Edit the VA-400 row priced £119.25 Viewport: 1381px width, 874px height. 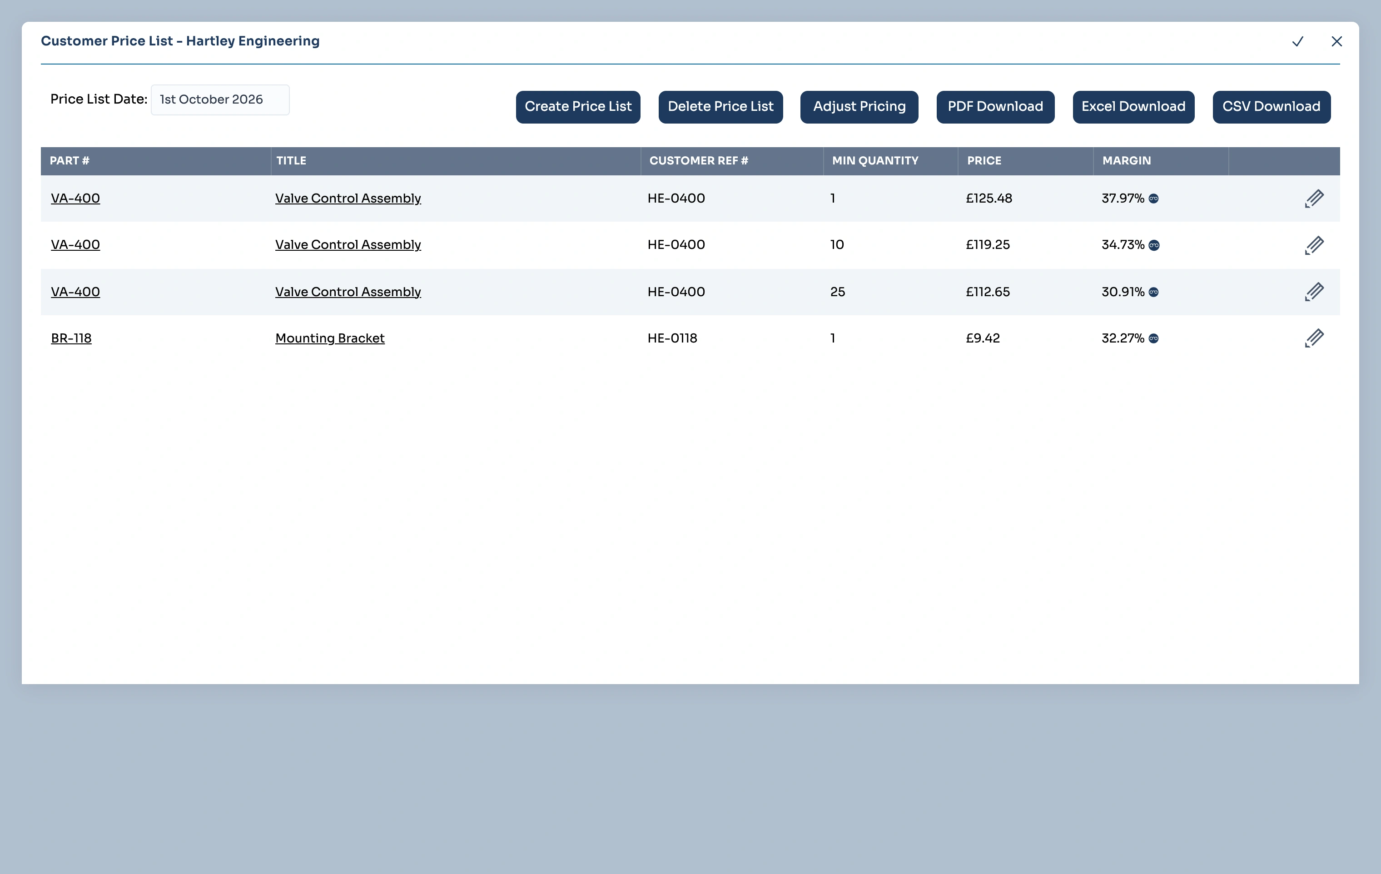(1314, 245)
